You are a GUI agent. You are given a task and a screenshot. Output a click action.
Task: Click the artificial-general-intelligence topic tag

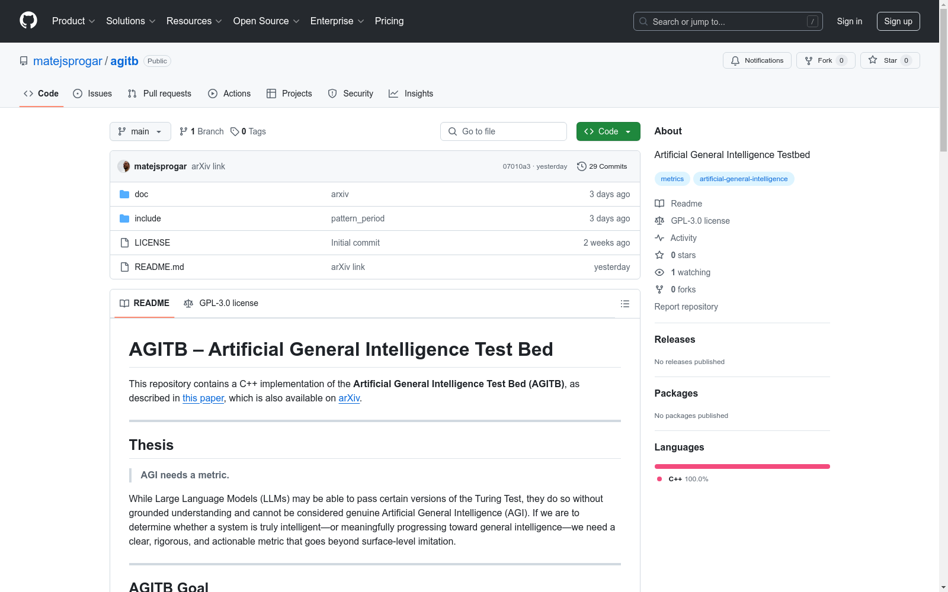744,179
